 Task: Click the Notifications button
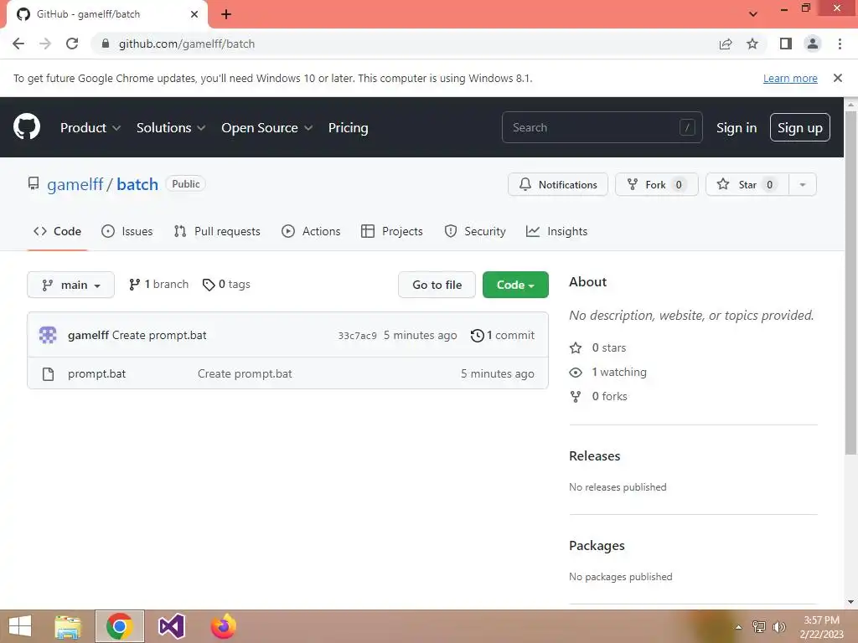point(557,184)
